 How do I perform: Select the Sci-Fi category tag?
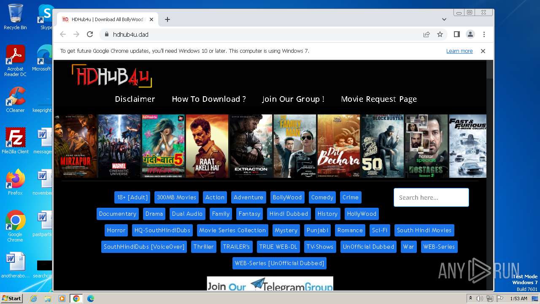pos(380,230)
